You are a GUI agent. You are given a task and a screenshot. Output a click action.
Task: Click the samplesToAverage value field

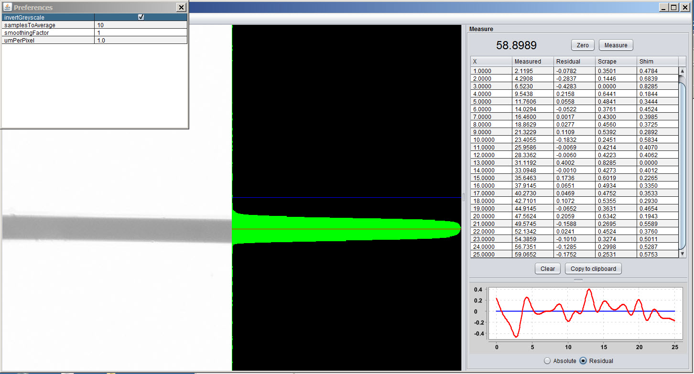click(x=141, y=25)
